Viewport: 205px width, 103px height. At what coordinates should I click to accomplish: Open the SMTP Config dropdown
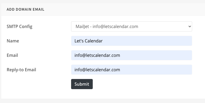131,26
